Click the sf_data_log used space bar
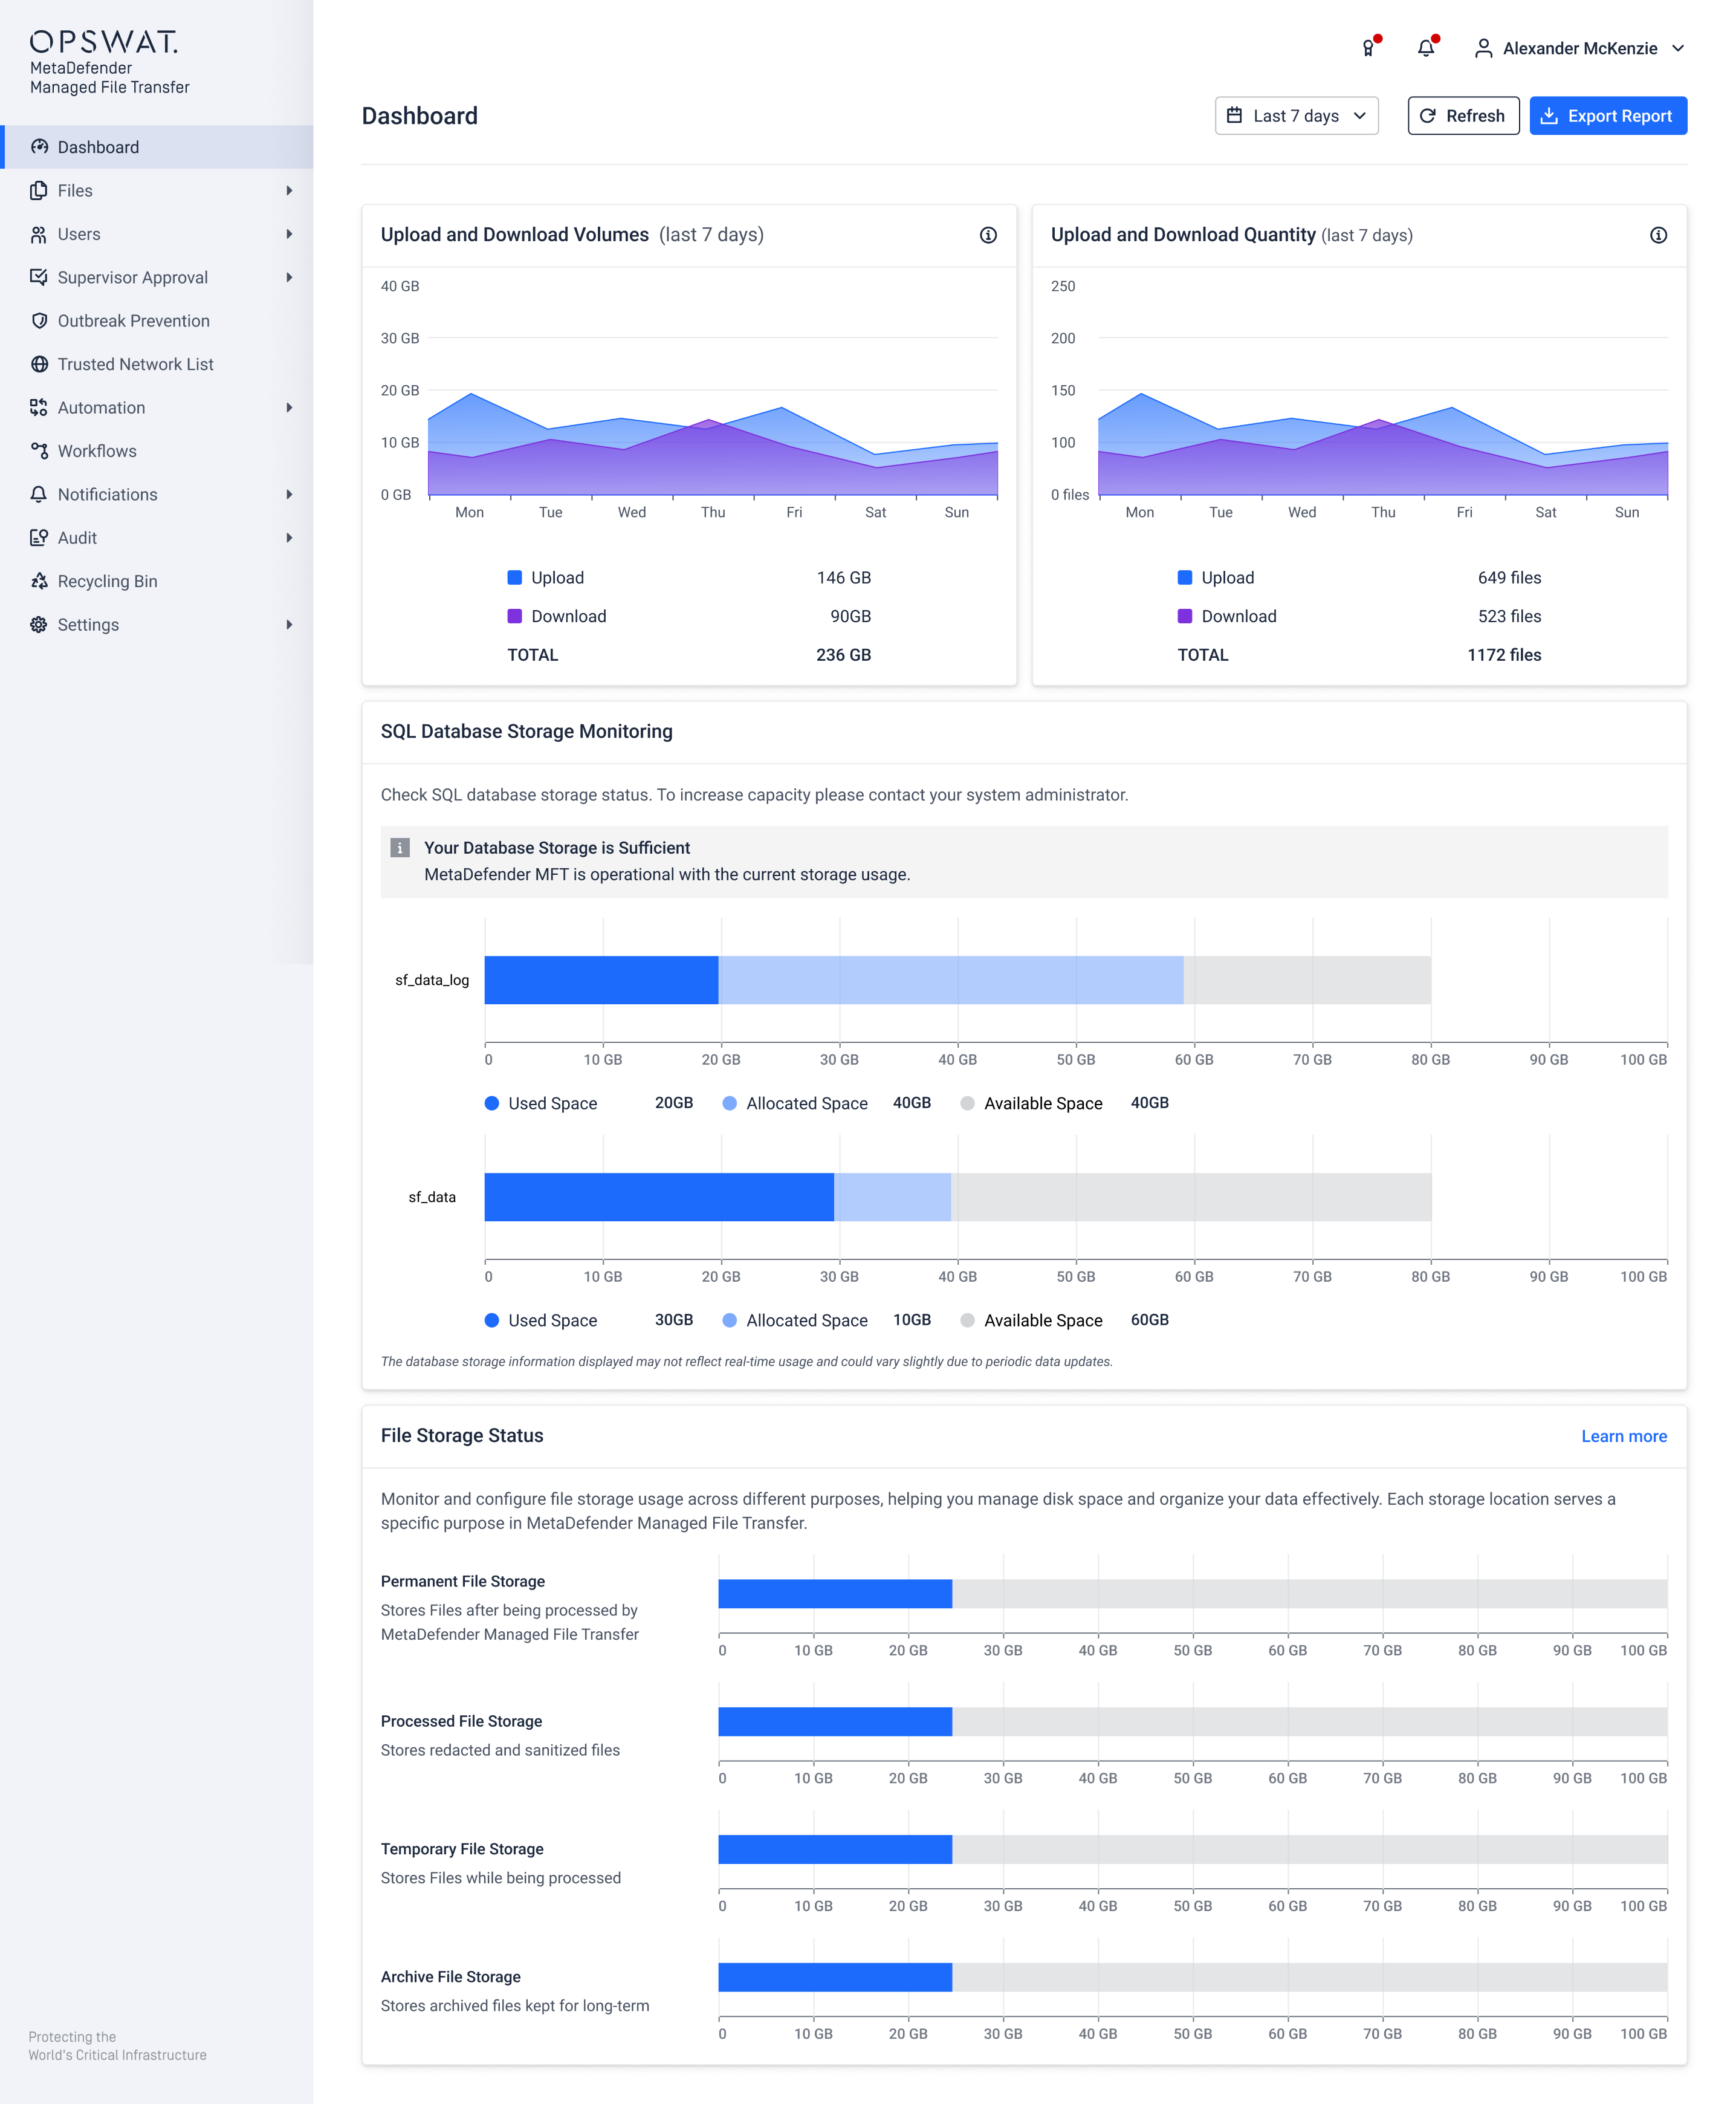The image size is (1736, 2104). (601, 980)
